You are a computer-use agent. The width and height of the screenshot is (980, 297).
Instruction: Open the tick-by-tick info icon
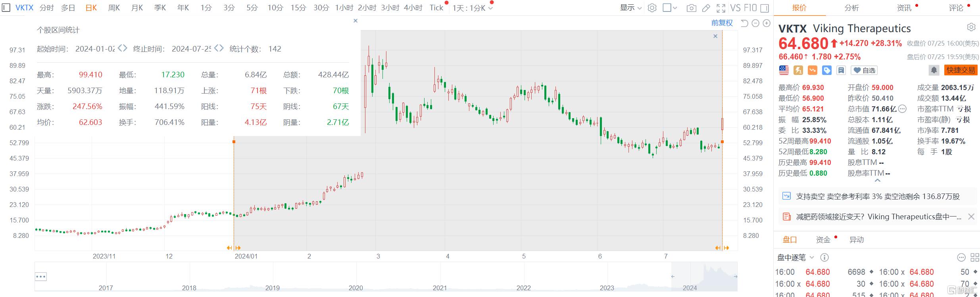[x=824, y=257]
